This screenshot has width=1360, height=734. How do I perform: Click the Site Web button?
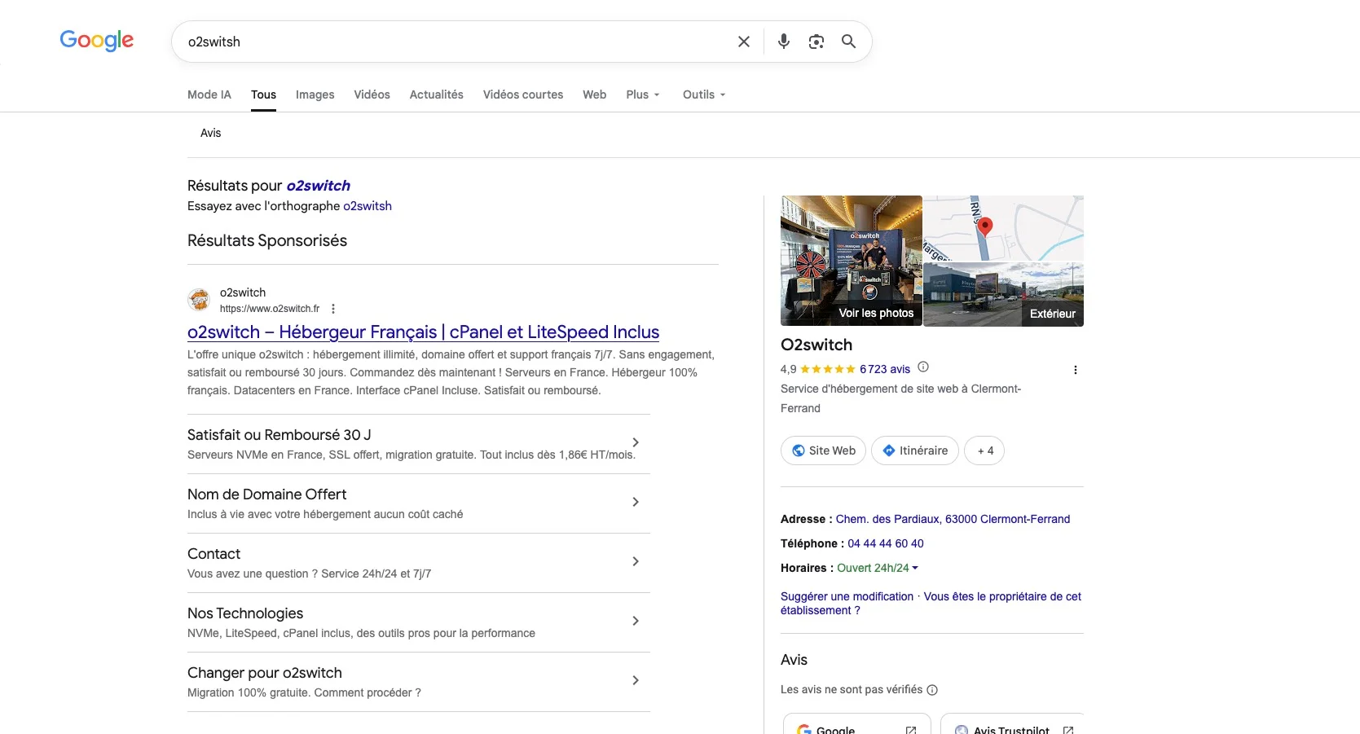pos(823,451)
